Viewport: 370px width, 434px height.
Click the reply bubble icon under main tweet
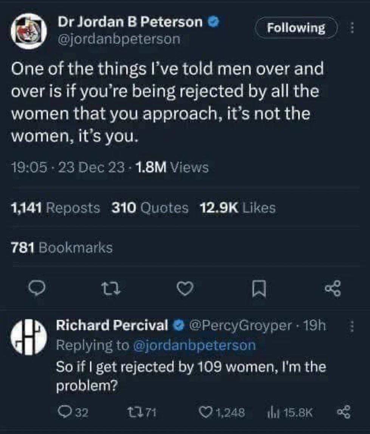click(38, 288)
